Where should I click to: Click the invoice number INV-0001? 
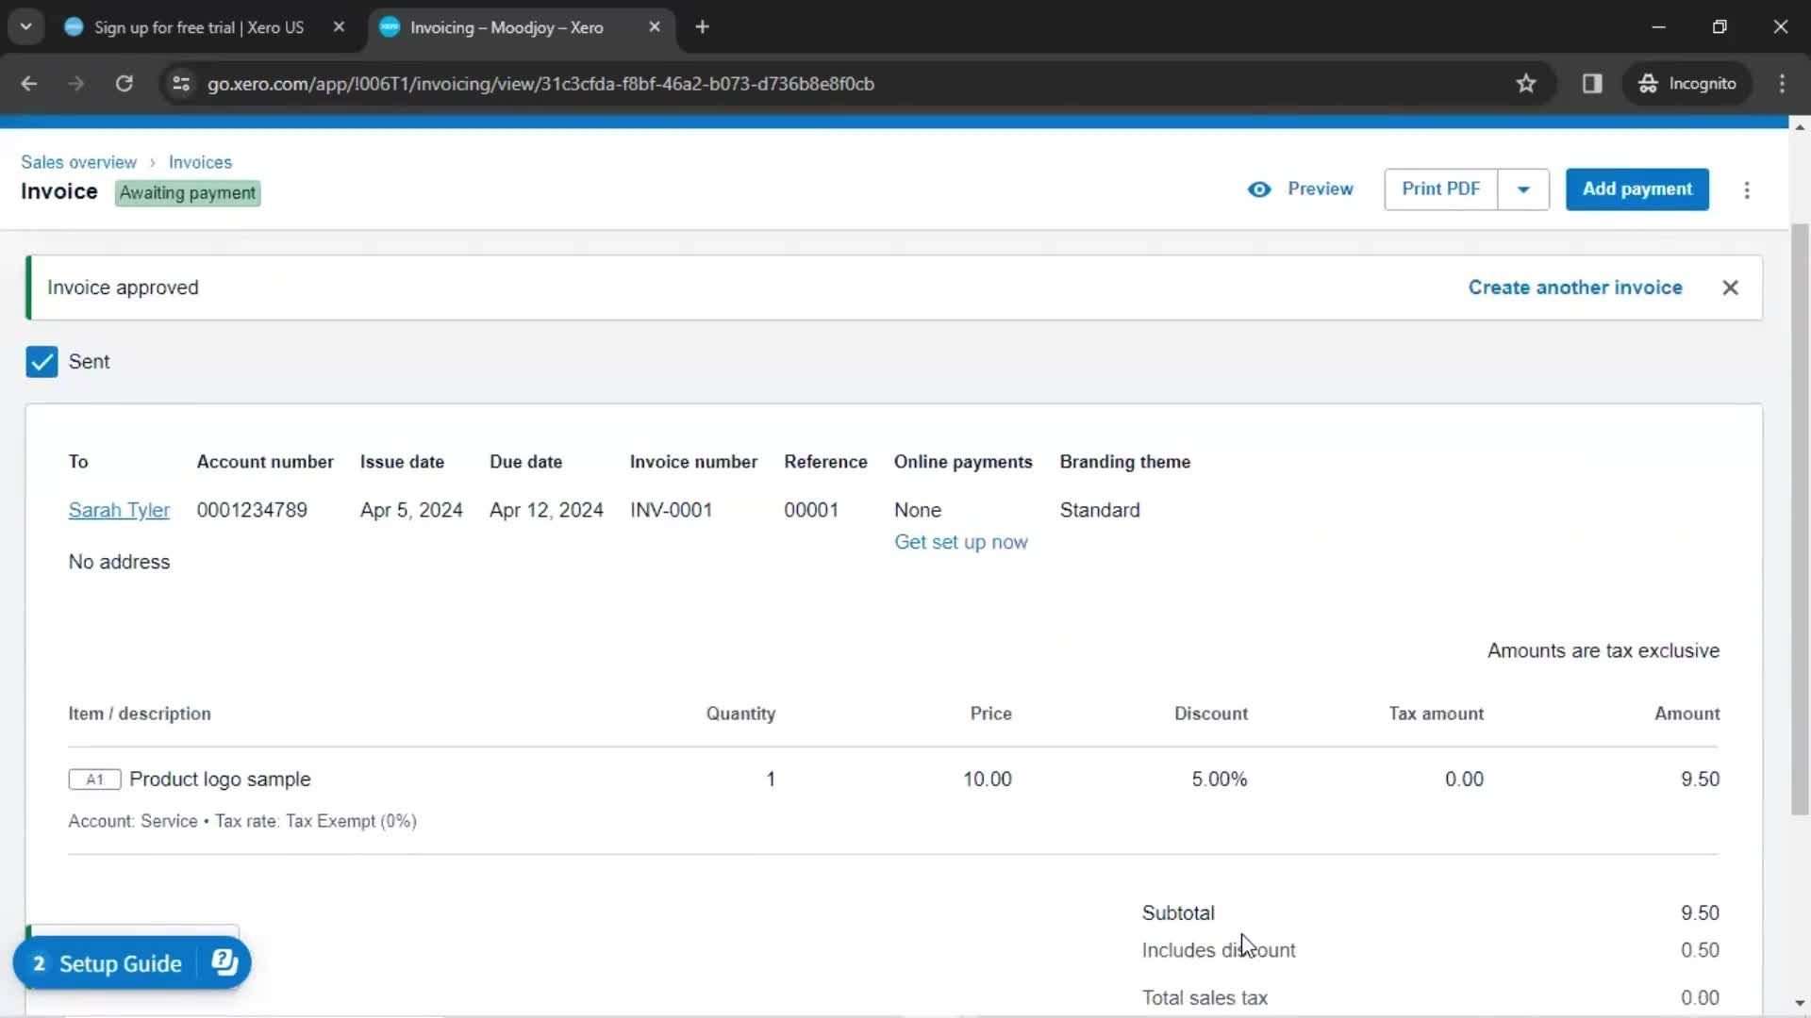pos(671,510)
